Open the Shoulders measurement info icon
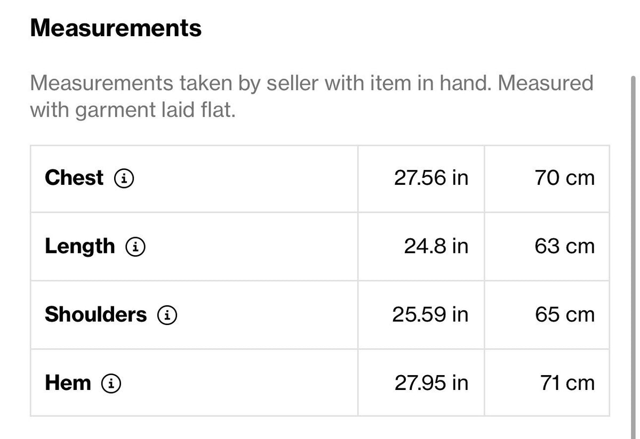Image resolution: width=640 pixels, height=439 pixels. point(167,315)
